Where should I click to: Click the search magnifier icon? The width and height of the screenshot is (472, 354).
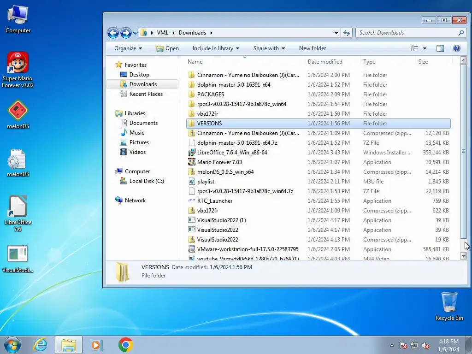[461, 33]
